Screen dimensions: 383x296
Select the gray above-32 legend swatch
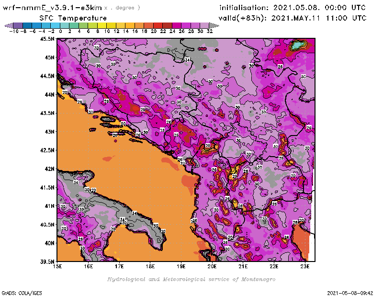pos(214,25)
